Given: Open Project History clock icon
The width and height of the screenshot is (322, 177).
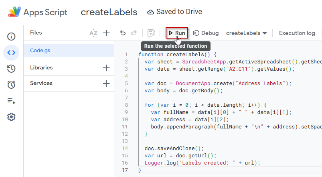Looking at the screenshot, I should [x=11, y=69].
